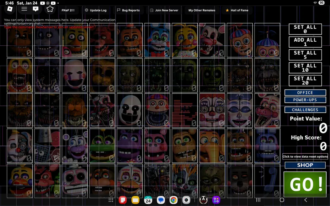
Task: Select the Orville Elephant portrait
Action: click(212, 146)
